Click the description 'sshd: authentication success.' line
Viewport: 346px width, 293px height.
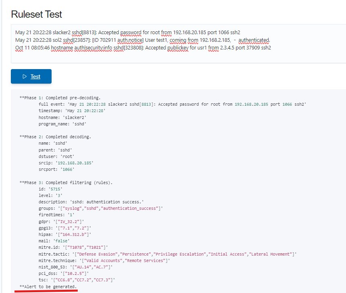point(91,202)
